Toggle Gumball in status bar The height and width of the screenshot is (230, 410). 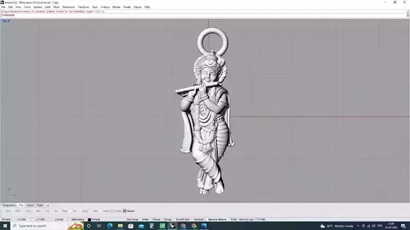198,220
